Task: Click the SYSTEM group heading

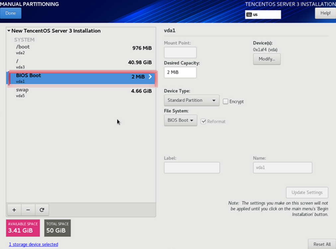Action: (24, 40)
